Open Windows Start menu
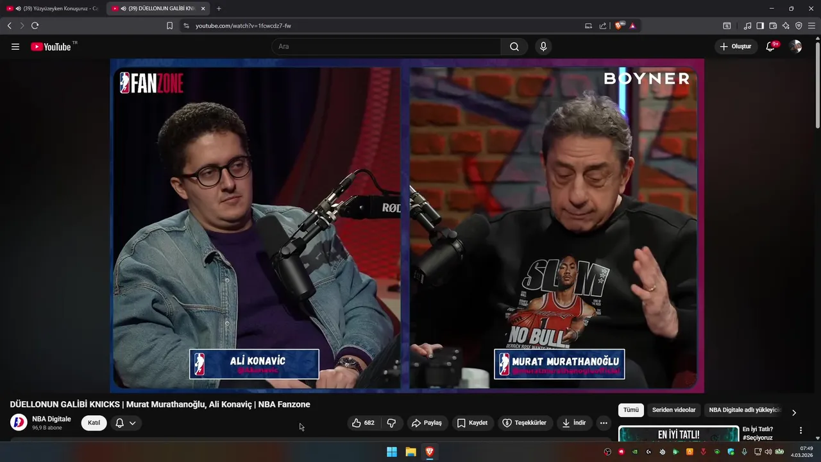The image size is (821, 462). (391, 452)
